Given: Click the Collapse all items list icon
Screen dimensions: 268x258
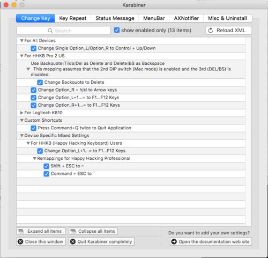Looking at the screenshot, I should (73, 231).
